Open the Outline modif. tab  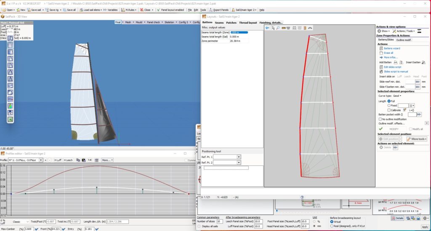tap(404, 40)
